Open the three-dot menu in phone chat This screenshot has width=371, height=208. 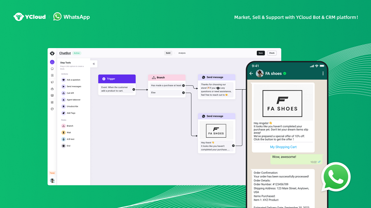pos(323,74)
